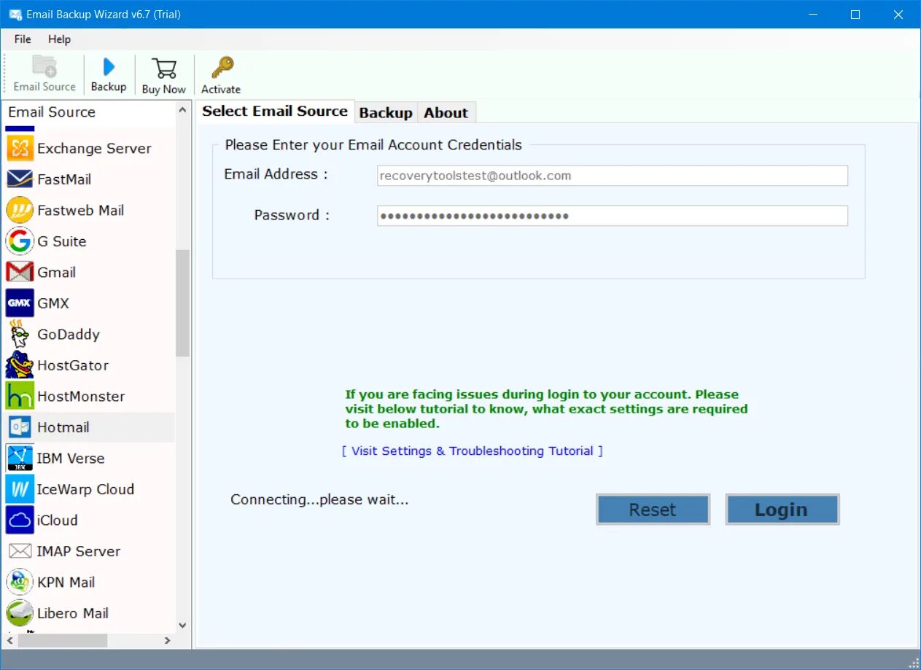Click horizontal scrollbar left arrow

point(9,641)
